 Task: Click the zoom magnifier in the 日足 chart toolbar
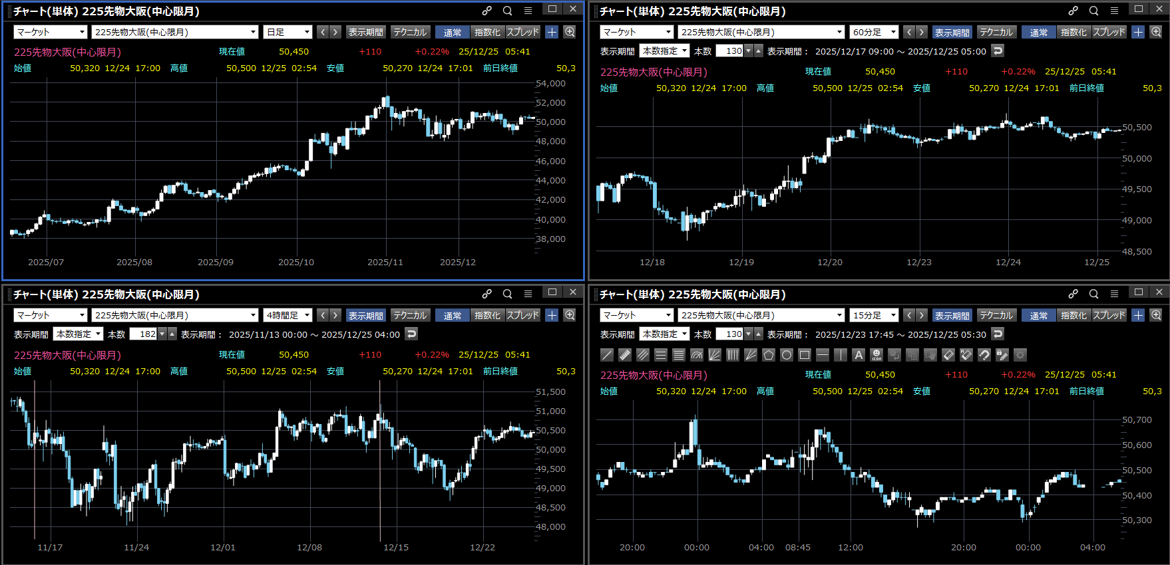(x=570, y=32)
